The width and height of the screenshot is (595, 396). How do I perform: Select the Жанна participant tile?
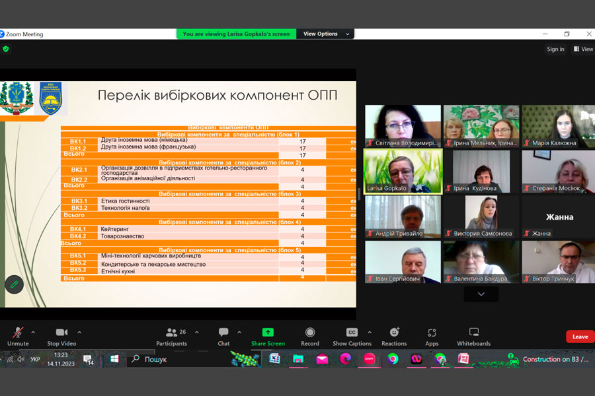pos(559,216)
